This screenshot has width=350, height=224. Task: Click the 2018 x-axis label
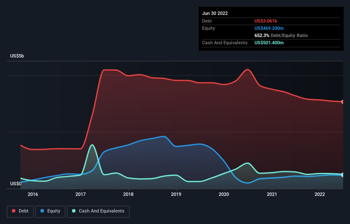(x=128, y=194)
